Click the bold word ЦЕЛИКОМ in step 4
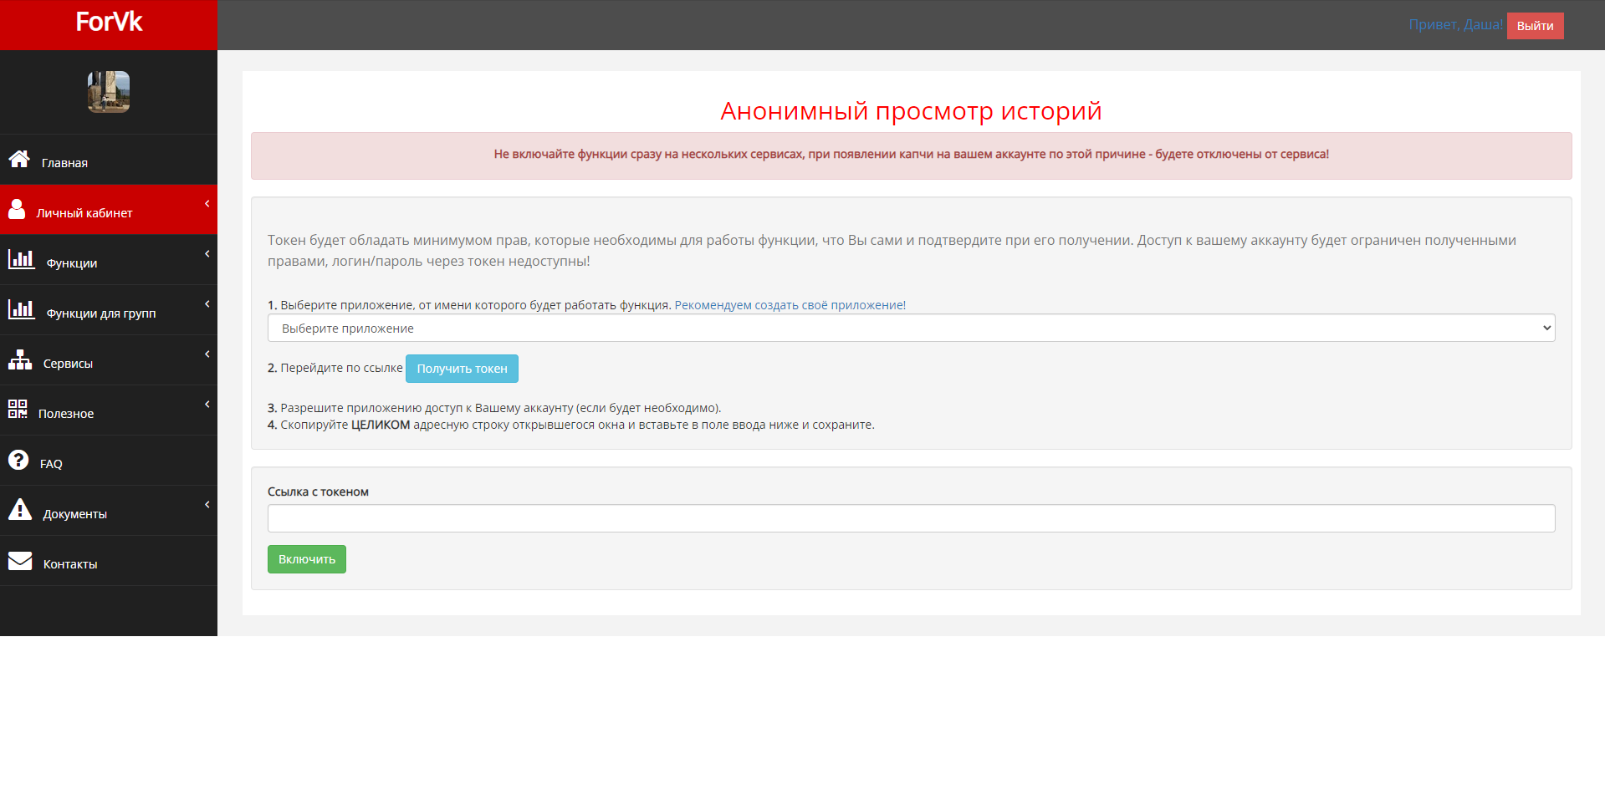The height and width of the screenshot is (805, 1605). pos(381,425)
